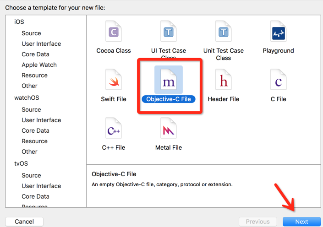Choose iOS Core Data category
323x227 pixels.
(35, 54)
